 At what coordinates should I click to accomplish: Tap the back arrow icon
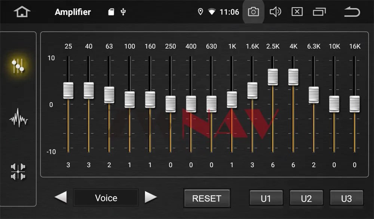[352, 12]
